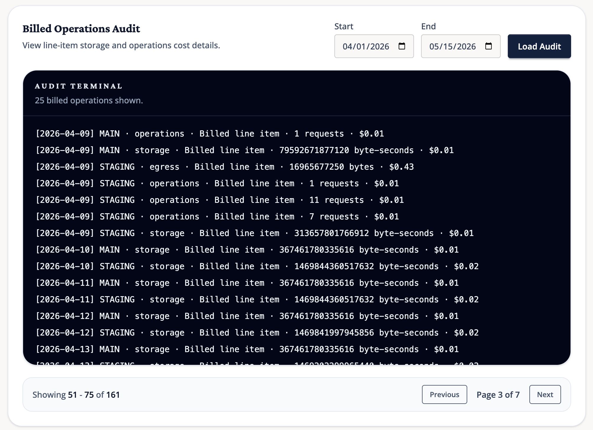Focus the Start date field 04/01/2026
Viewport: 593px width, 430px height.
coord(374,46)
